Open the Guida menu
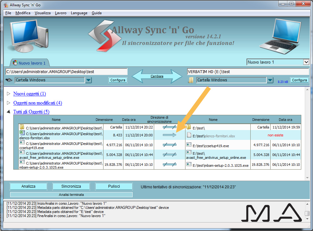 (97, 13)
